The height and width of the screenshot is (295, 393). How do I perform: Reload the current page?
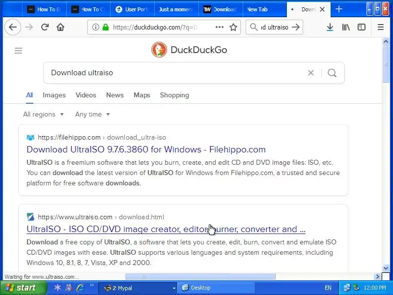click(45, 27)
